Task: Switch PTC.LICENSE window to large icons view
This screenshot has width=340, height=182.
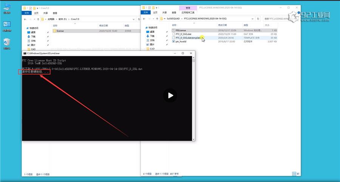Action: (x=298, y=174)
